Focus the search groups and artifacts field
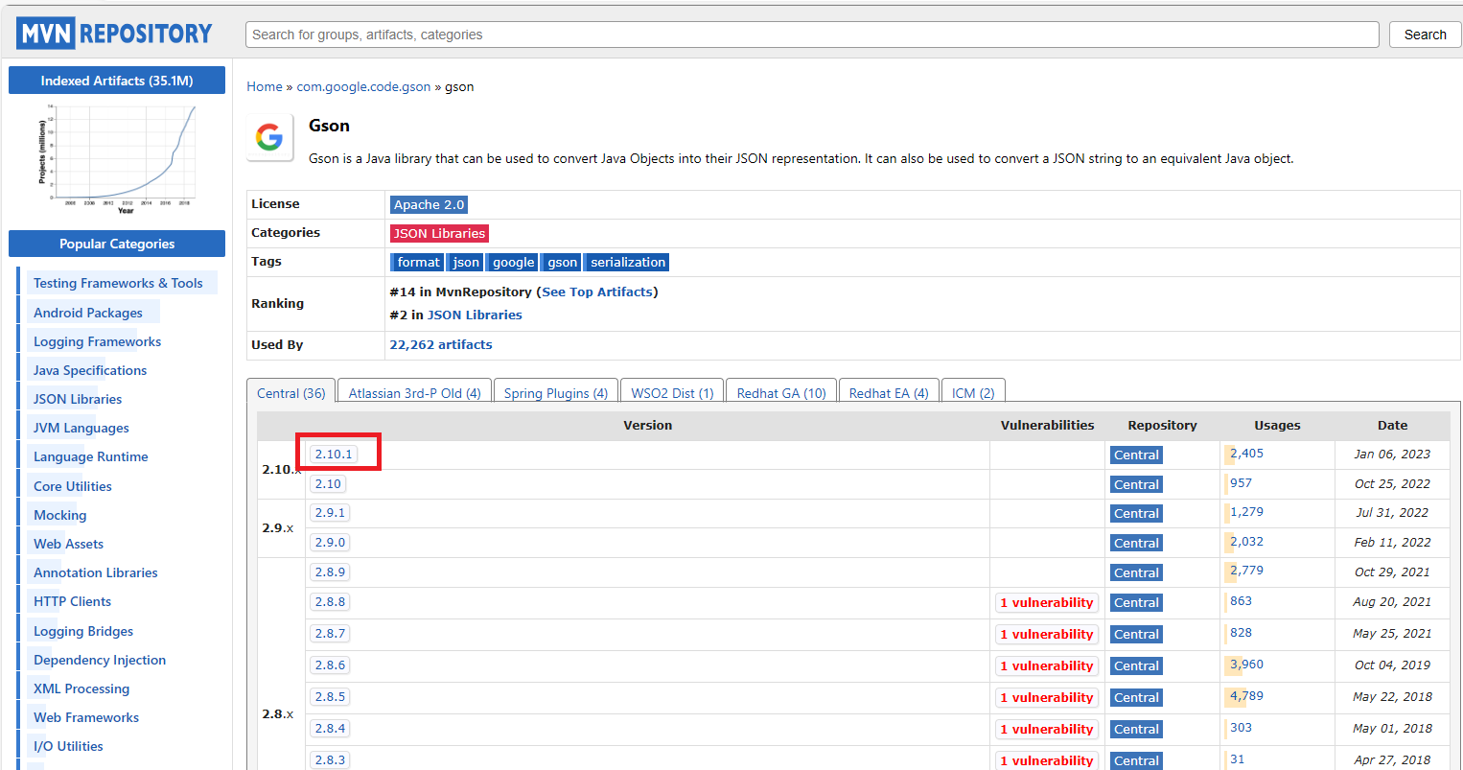1463x770 pixels. (812, 35)
